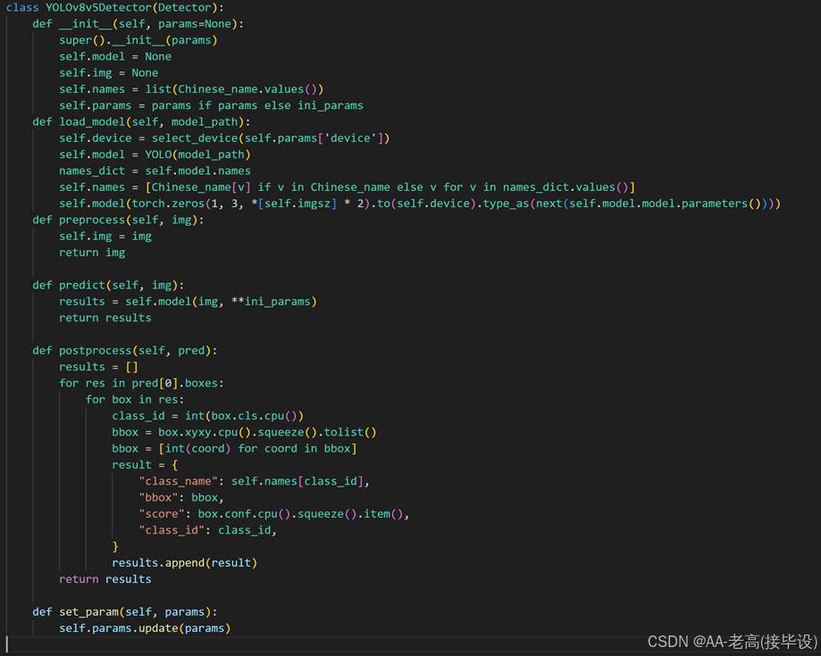The width and height of the screenshot is (821, 656).
Task: Click the "__init__" method definition name
Action: pos(86,24)
